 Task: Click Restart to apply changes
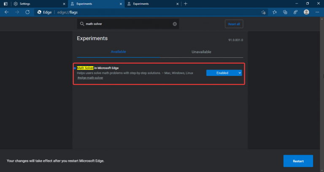[x=298, y=161]
